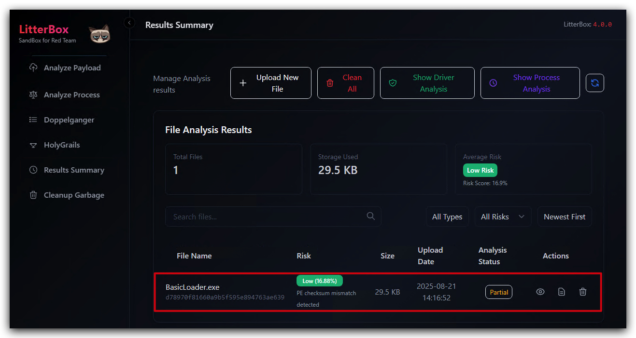Collapse the sidebar with the chevron button
Image resolution: width=636 pixels, height=338 pixels.
point(129,23)
